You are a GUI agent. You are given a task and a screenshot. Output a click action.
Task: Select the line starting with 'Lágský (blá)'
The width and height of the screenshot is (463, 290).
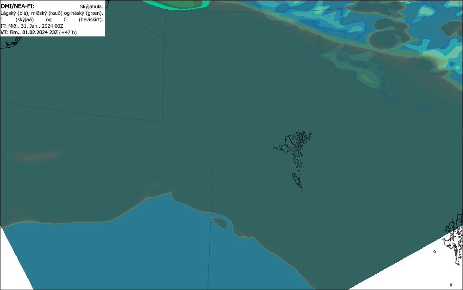pos(52,13)
